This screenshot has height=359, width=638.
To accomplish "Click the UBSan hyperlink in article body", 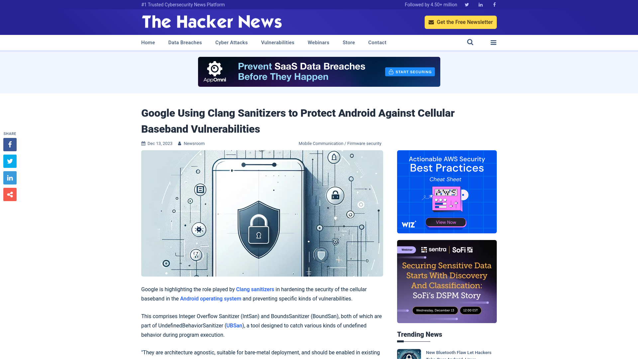I will [234, 325].
